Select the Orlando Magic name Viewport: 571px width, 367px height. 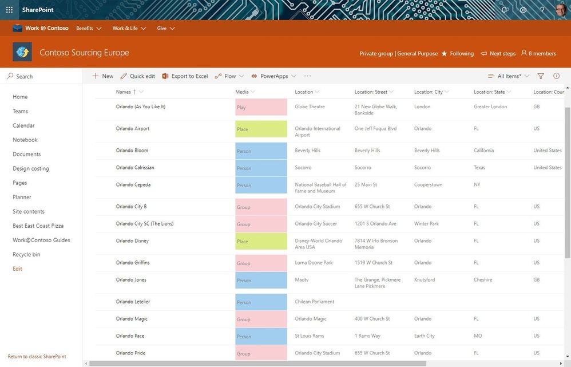tap(132, 319)
